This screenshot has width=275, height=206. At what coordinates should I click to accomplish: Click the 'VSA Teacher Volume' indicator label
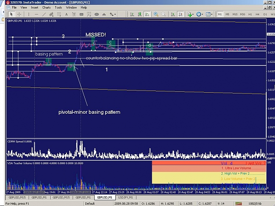[x=45, y=163]
